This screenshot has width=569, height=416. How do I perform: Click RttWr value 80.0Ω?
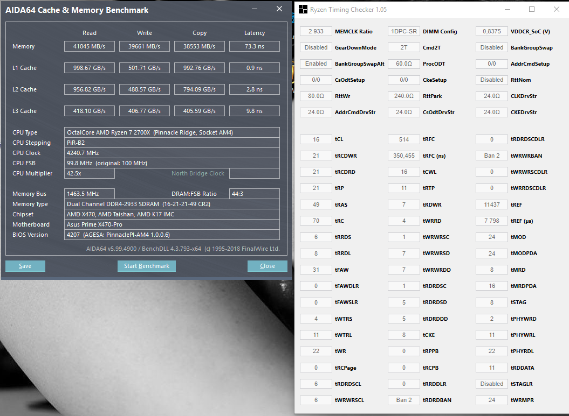click(316, 96)
